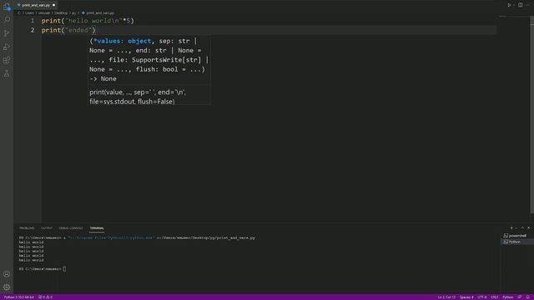The width and height of the screenshot is (534, 300).
Task: Open notifications bell in status bar
Action: (528, 297)
